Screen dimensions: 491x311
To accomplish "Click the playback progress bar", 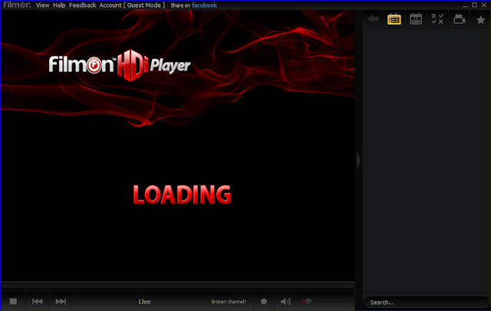I will 178,286.
